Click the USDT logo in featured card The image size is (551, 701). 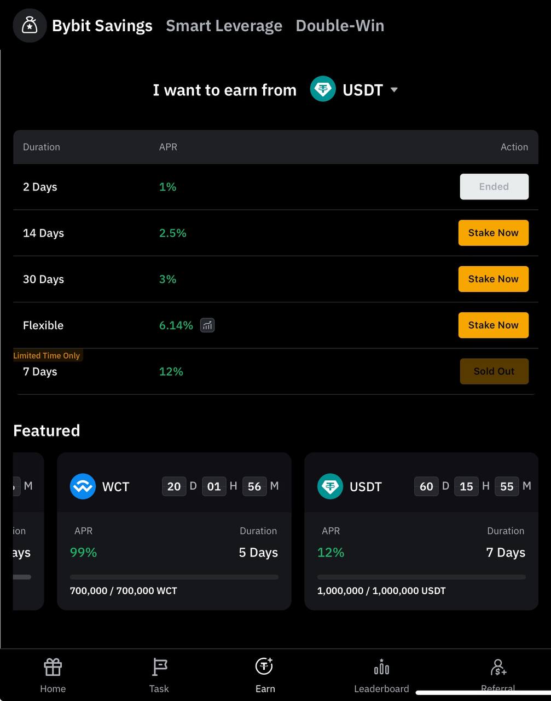(330, 486)
